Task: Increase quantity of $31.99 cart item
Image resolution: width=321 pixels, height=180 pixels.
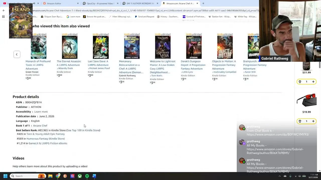Action: click(x=313, y=82)
